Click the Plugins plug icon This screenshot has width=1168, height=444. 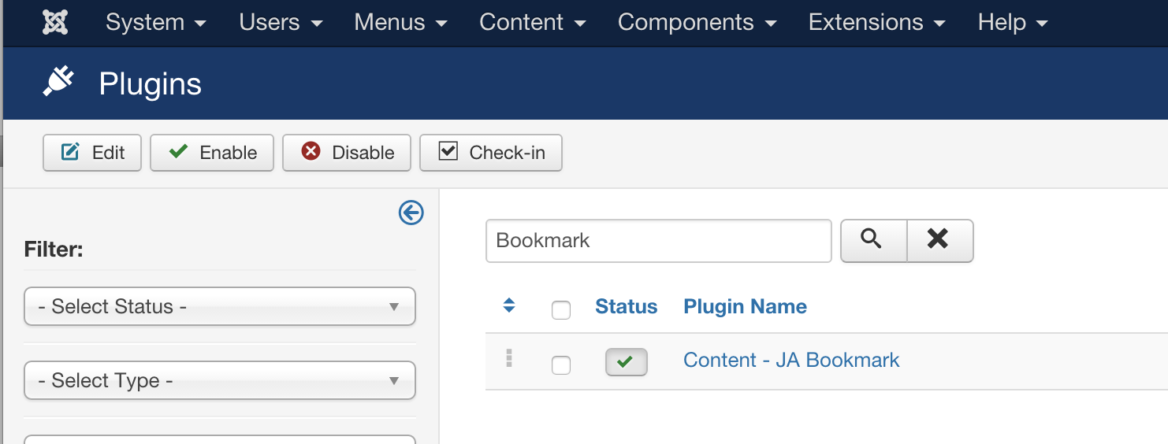[x=58, y=82]
